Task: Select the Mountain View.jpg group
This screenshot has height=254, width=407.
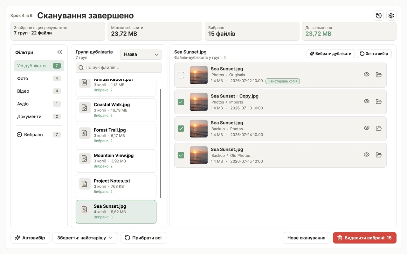Action: [x=116, y=161]
